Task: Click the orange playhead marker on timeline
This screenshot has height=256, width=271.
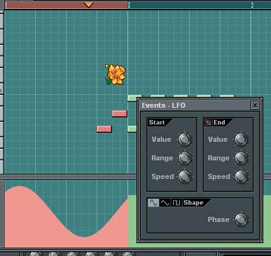Action: (88, 5)
